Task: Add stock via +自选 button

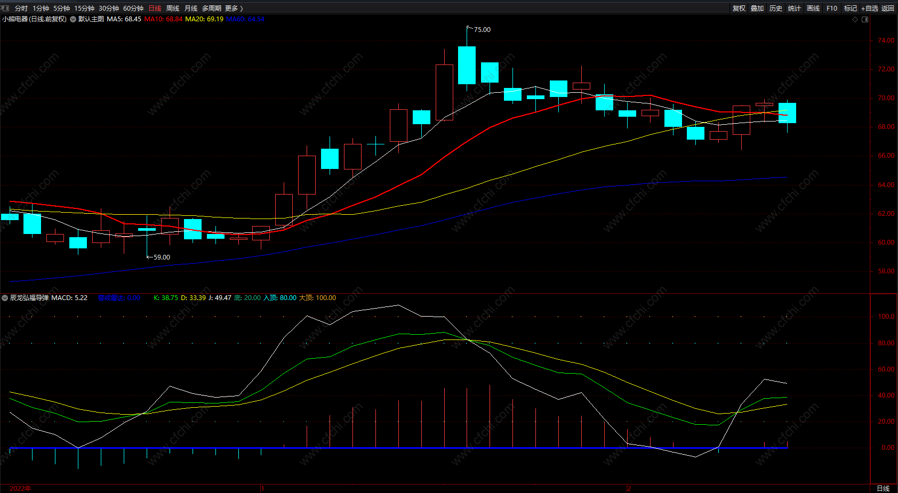Action: [x=870, y=8]
